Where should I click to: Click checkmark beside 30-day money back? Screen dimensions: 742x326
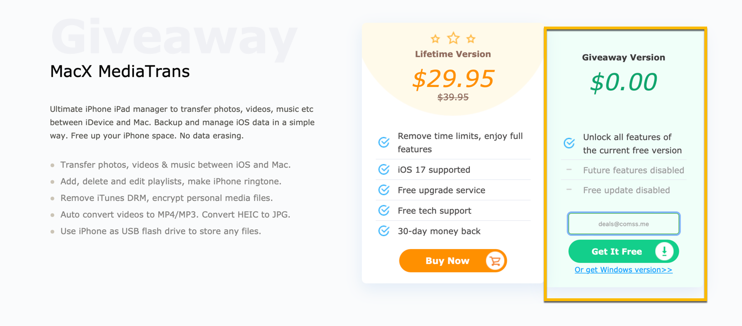coord(383,231)
